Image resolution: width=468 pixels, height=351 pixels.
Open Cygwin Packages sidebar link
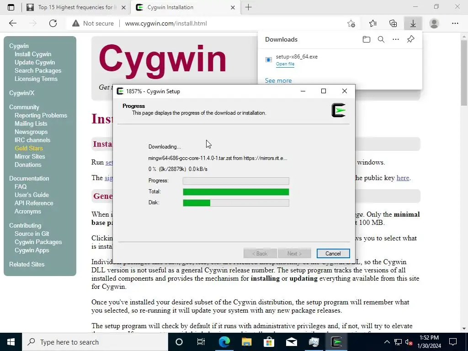[38, 242]
